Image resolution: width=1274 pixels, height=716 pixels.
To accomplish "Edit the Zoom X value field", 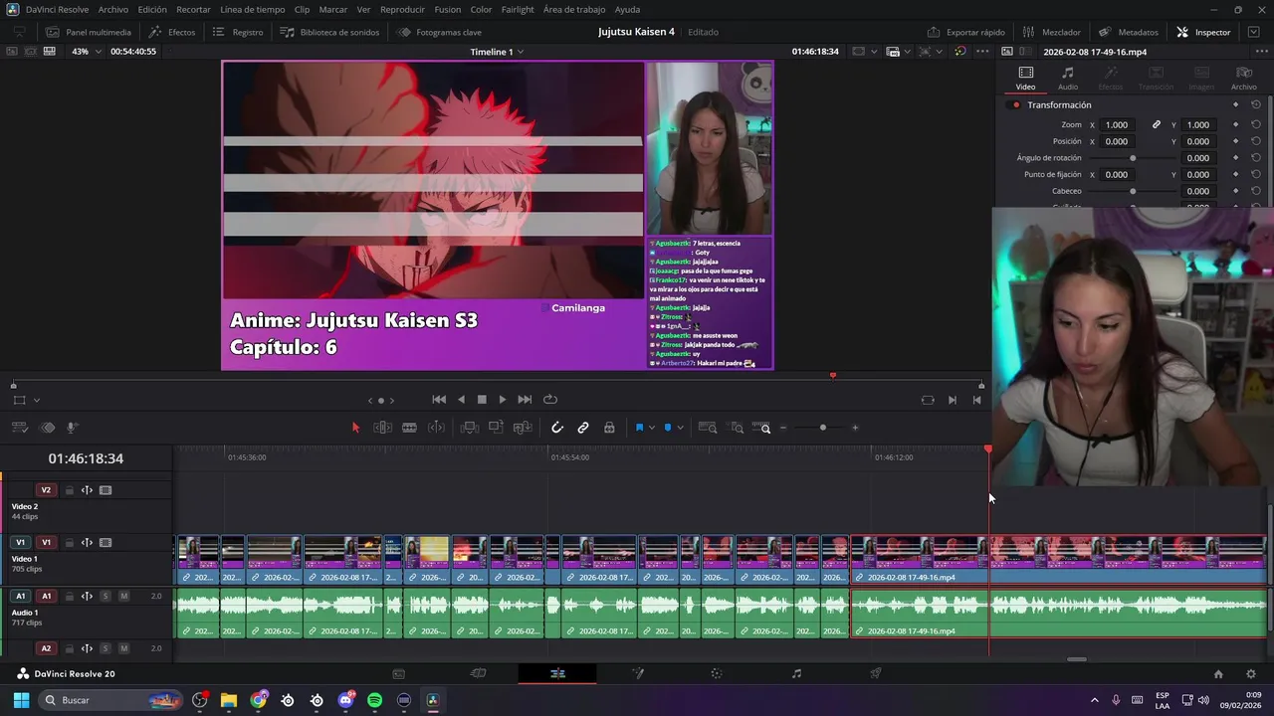I will click(1117, 125).
